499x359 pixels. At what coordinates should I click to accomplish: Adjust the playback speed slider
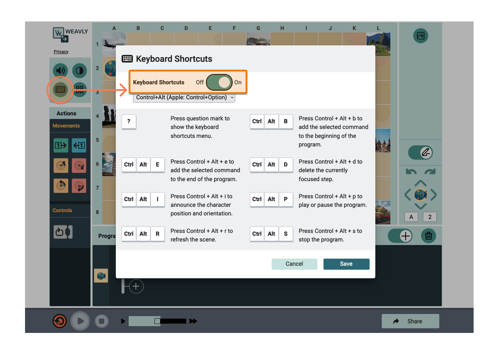coord(157,321)
